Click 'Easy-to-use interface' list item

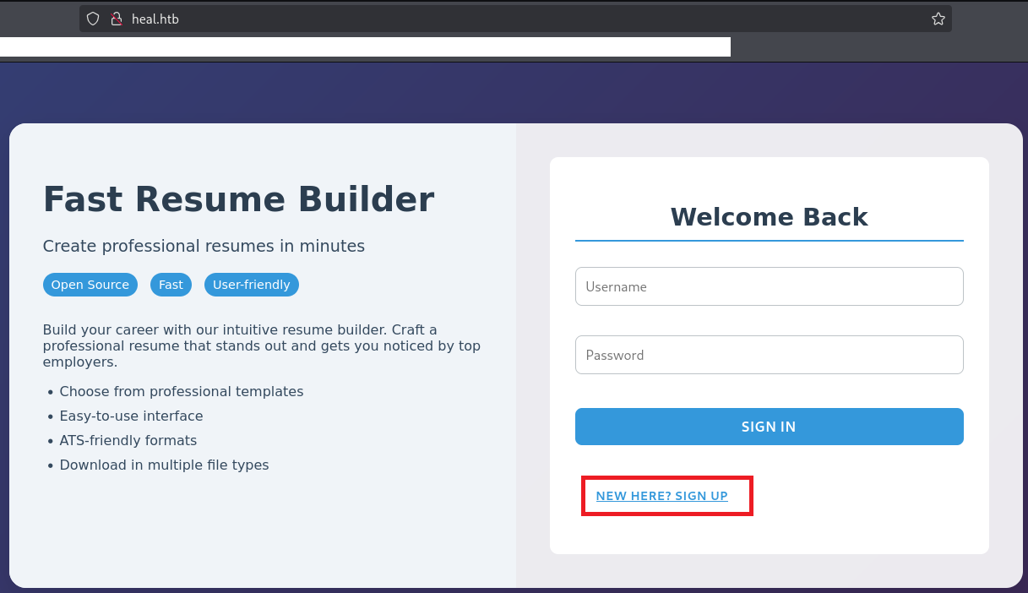(x=131, y=416)
